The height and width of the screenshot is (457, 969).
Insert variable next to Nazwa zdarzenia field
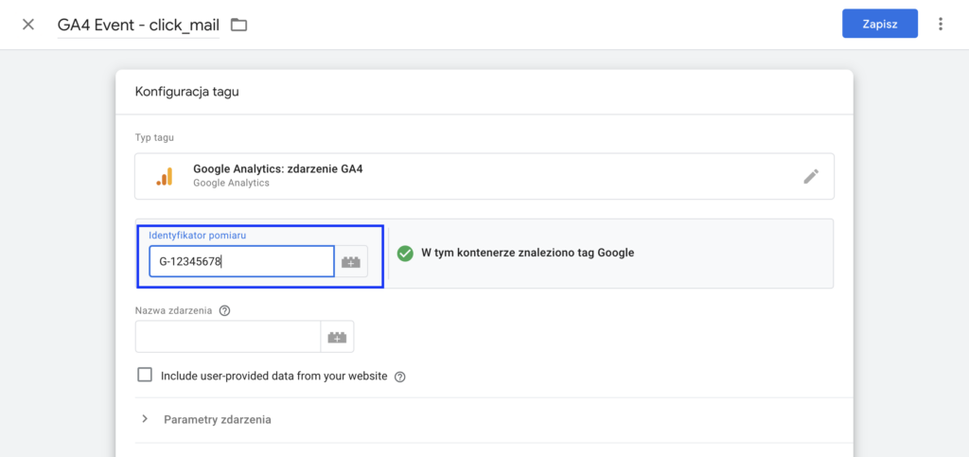click(338, 337)
